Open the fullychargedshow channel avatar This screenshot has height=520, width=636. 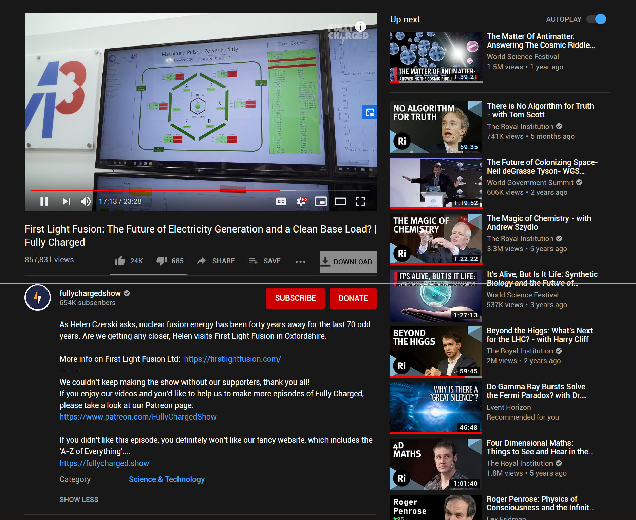tap(38, 298)
